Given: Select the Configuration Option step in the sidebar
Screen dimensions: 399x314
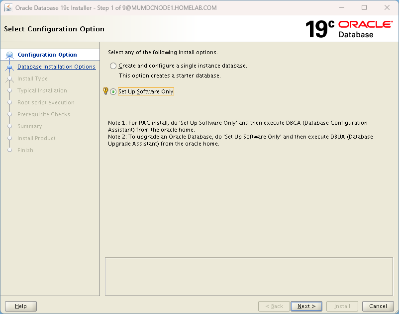Looking at the screenshot, I should [x=47, y=55].
